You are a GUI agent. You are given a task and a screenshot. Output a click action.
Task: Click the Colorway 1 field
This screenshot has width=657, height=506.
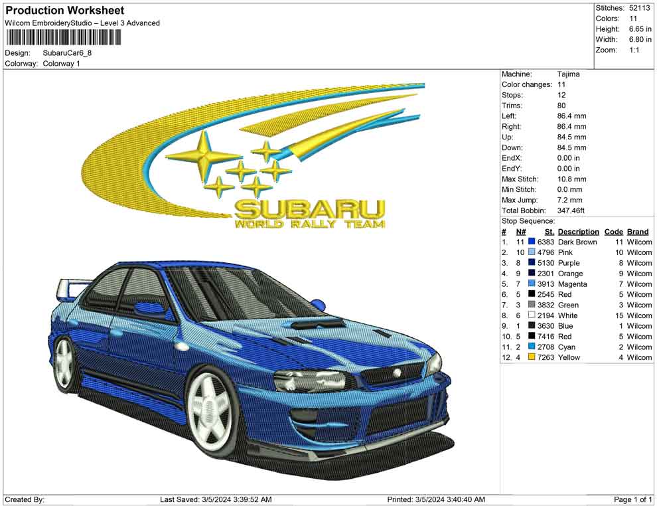[63, 64]
